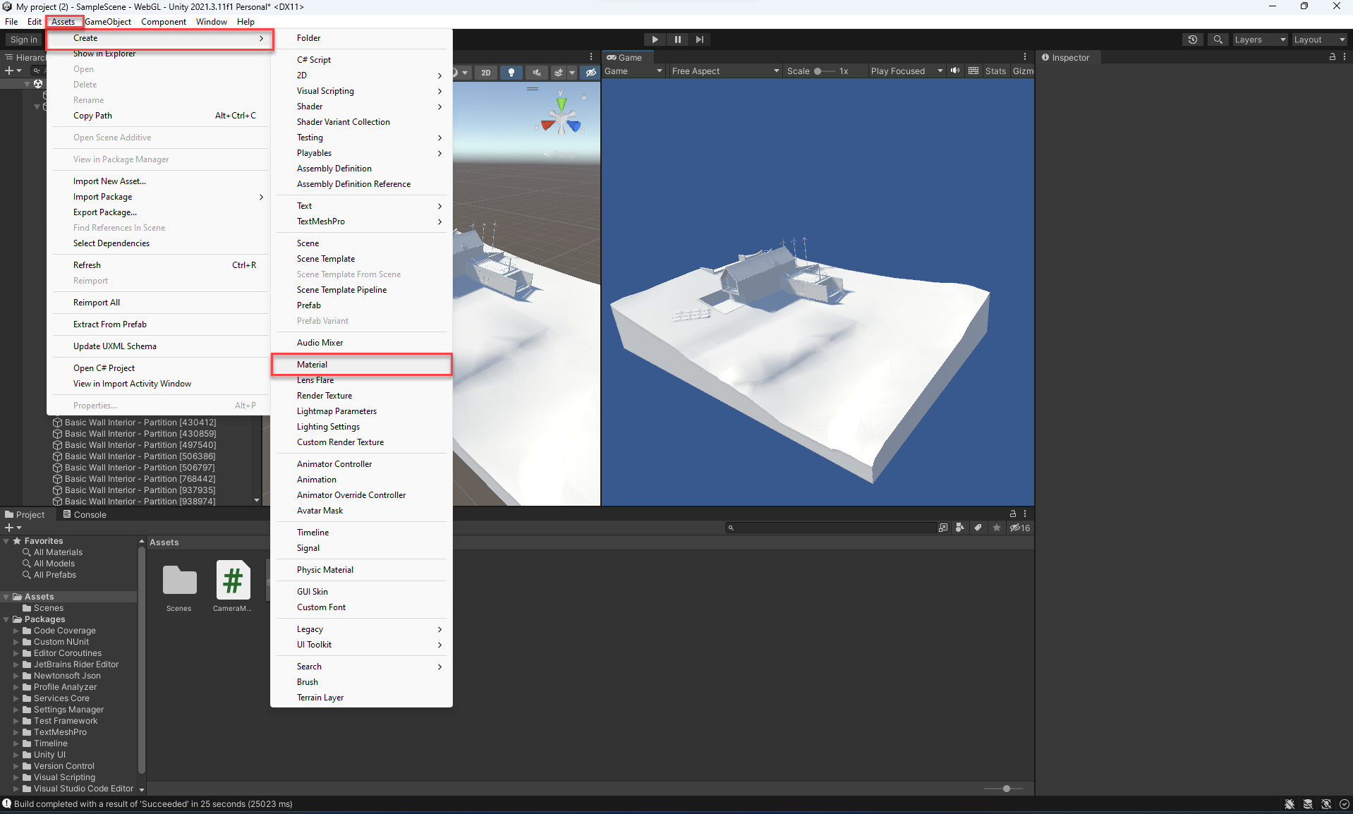The image size is (1353, 814).
Task: Open the Free Aspect dropdown in Game view
Action: pos(724,71)
